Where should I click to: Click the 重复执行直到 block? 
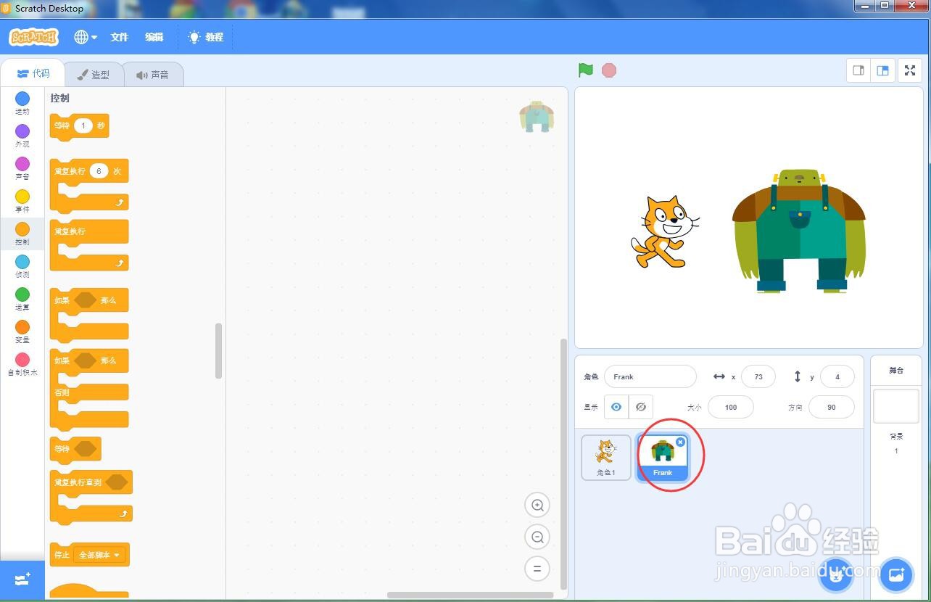[x=91, y=497]
